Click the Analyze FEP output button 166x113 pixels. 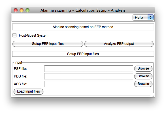pyautogui.click(x=119, y=44)
